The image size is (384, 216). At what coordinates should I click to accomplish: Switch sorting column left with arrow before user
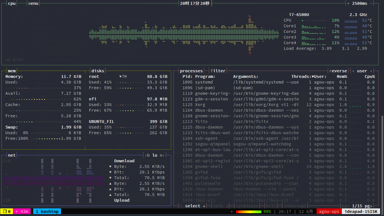(353, 71)
